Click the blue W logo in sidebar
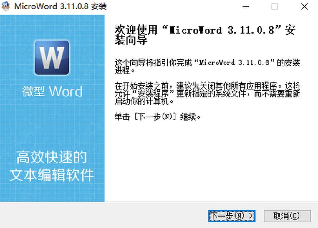The height and width of the screenshot is (228, 318). click(x=52, y=58)
